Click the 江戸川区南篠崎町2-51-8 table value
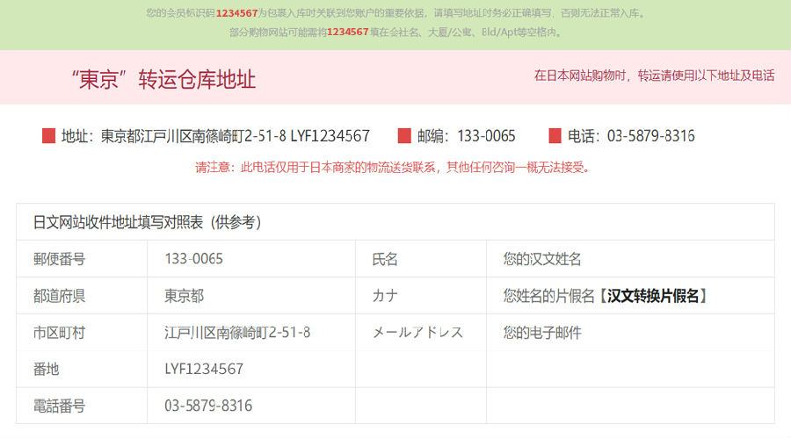Image resolution: width=791 pixels, height=439 pixels. (x=237, y=333)
